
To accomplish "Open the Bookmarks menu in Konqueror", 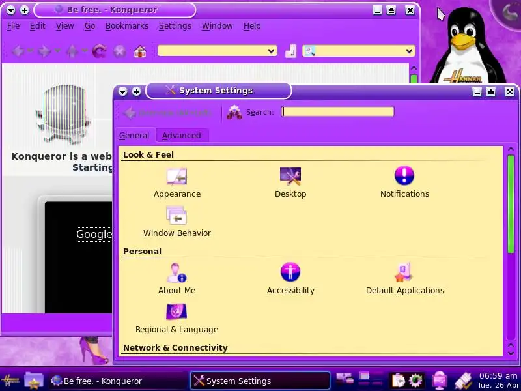I will (x=127, y=26).
